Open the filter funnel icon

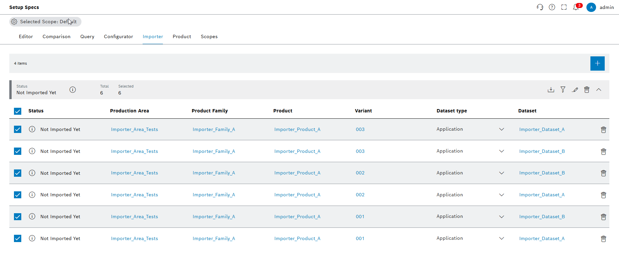563,90
